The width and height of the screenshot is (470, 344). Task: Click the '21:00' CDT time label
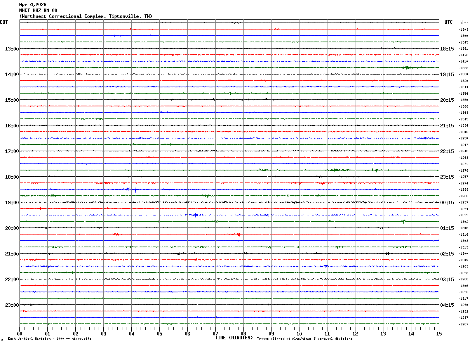click(x=12, y=254)
